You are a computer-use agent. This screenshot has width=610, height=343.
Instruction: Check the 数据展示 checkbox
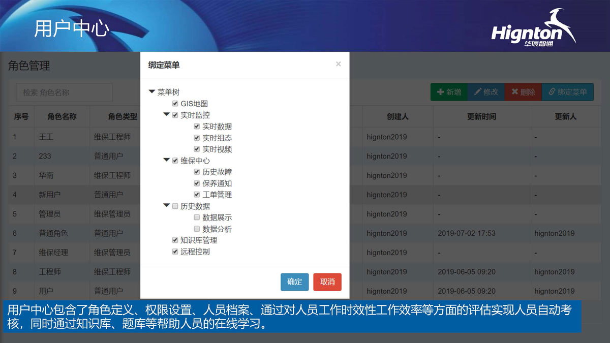(x=196, y=217)
